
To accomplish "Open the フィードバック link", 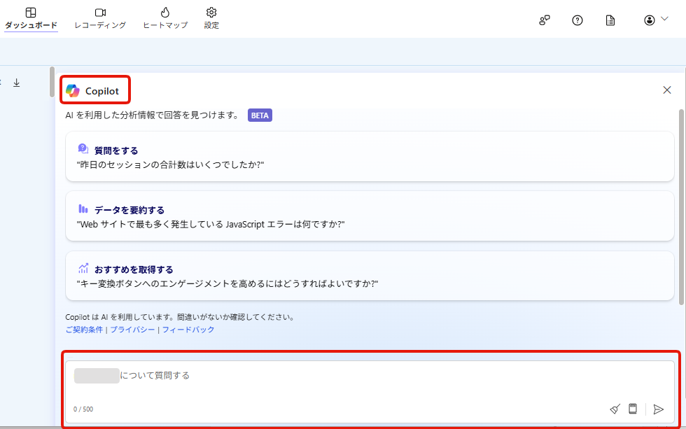I will pos(188,330).
